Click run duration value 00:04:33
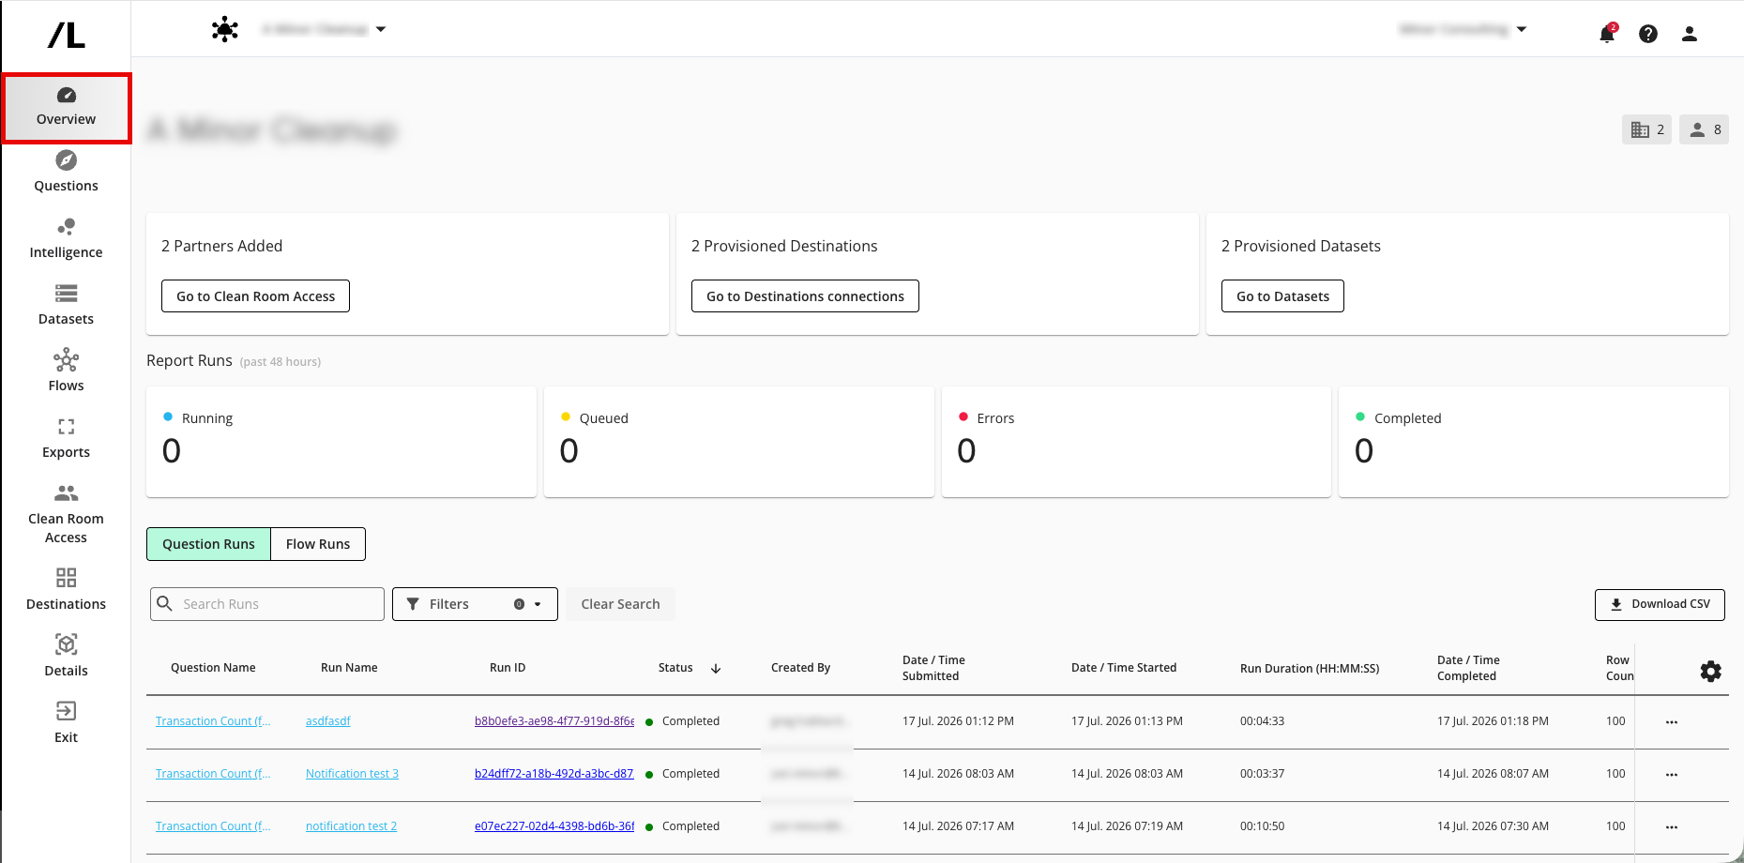Image resolution: width=1744 pixels, height=863 pixels. (1262, 721)
